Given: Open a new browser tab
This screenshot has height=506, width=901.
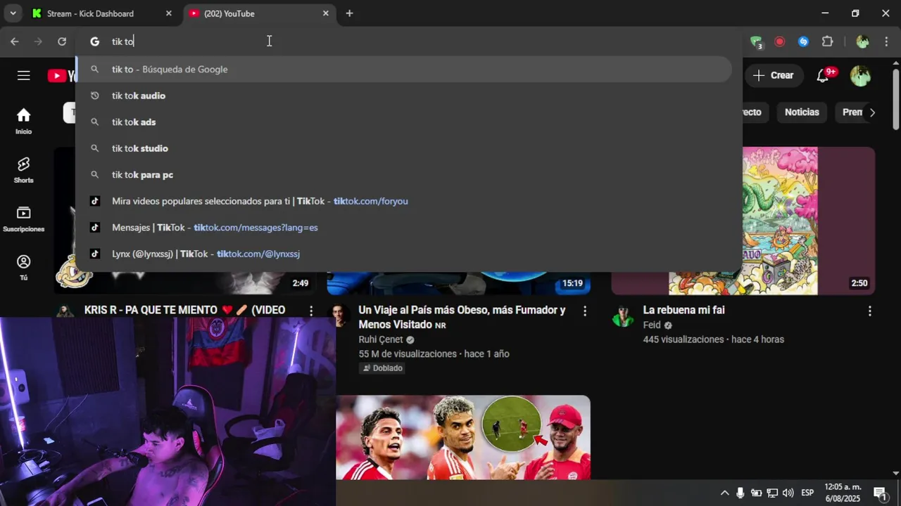Looking at the screenshot, I should point(349,13).
